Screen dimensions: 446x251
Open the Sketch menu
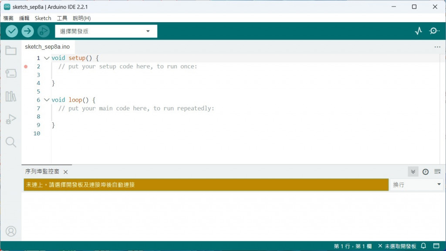click(x=43, y=18)
